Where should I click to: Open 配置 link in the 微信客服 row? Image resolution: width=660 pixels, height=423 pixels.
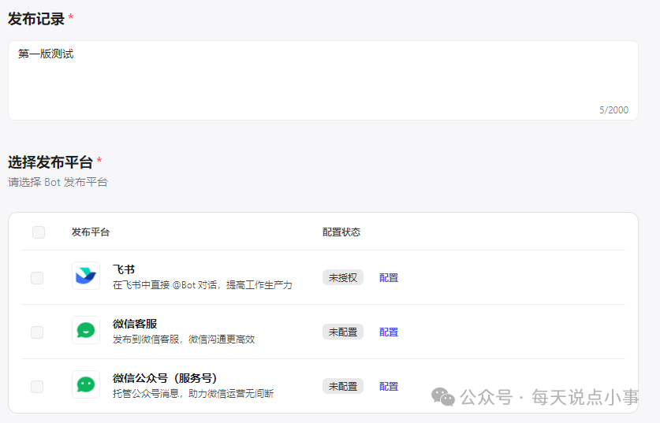(389, 332)
